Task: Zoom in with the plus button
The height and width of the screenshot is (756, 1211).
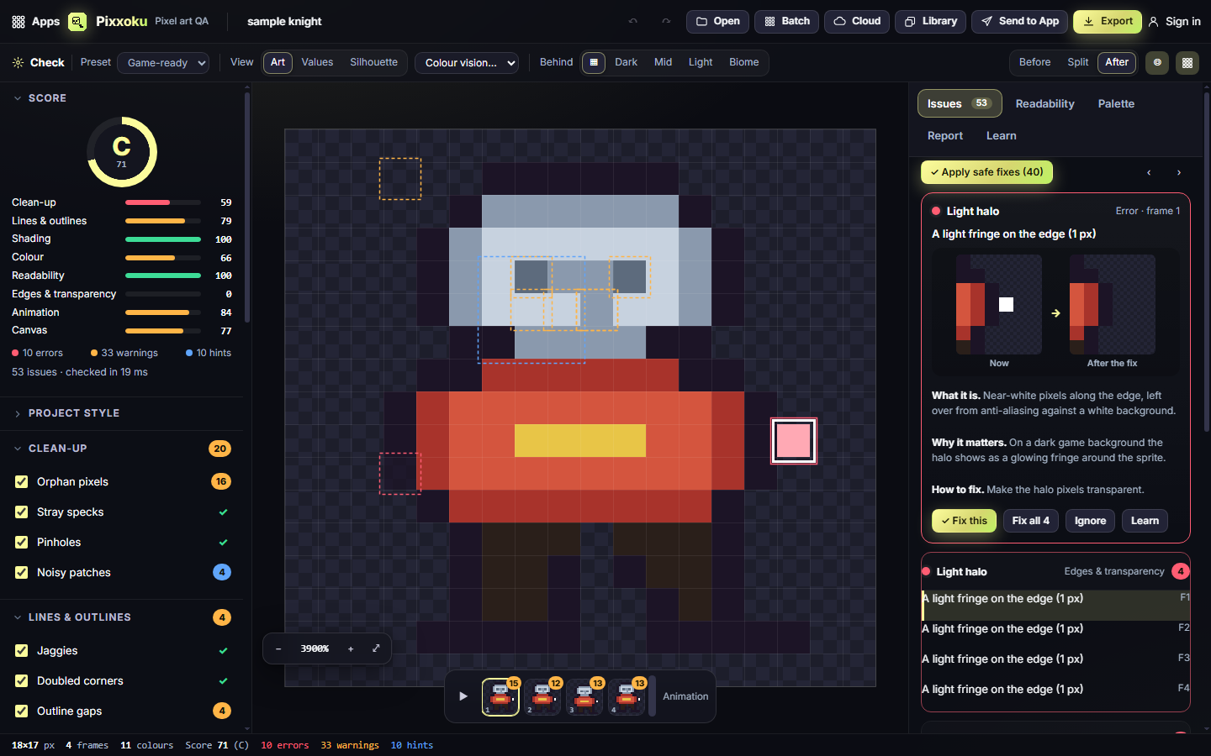Action: 351,648
